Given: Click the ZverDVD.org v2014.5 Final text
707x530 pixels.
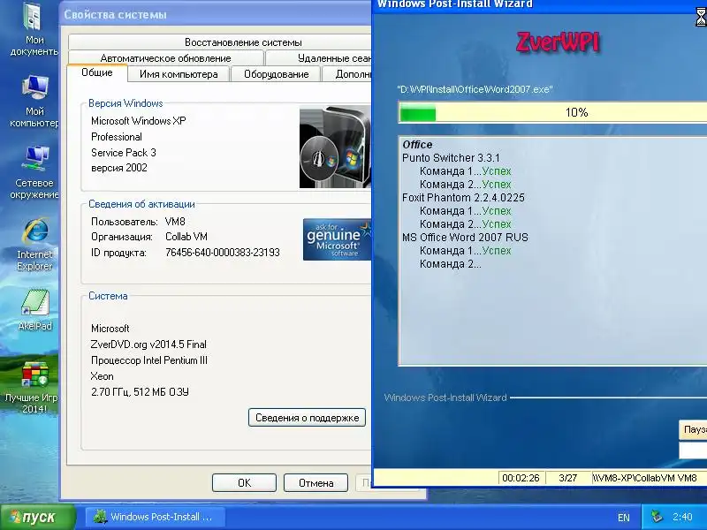Looking at the screenshot, I should coord(148,344).
